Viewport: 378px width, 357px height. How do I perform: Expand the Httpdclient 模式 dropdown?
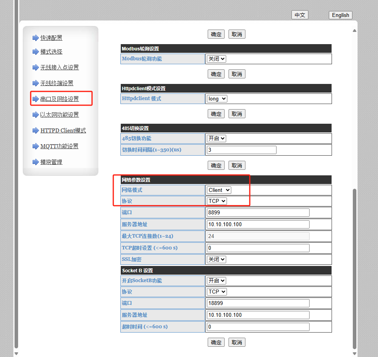click(217, 99)
